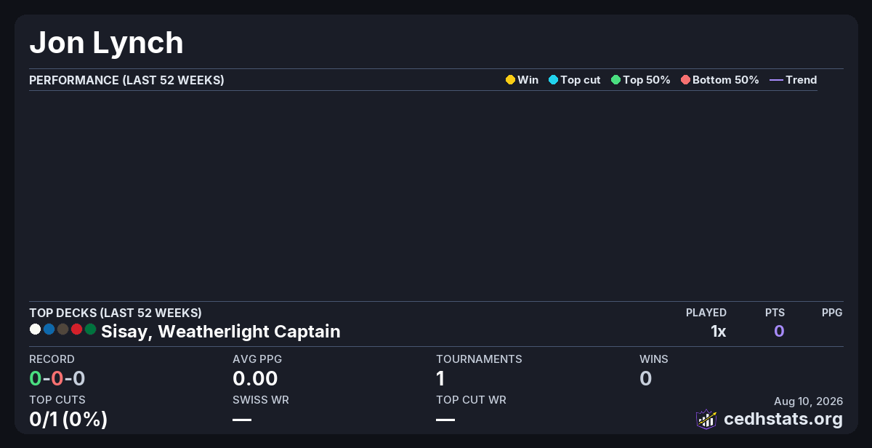Toggle the Top 50% legend label

point(647,80)
